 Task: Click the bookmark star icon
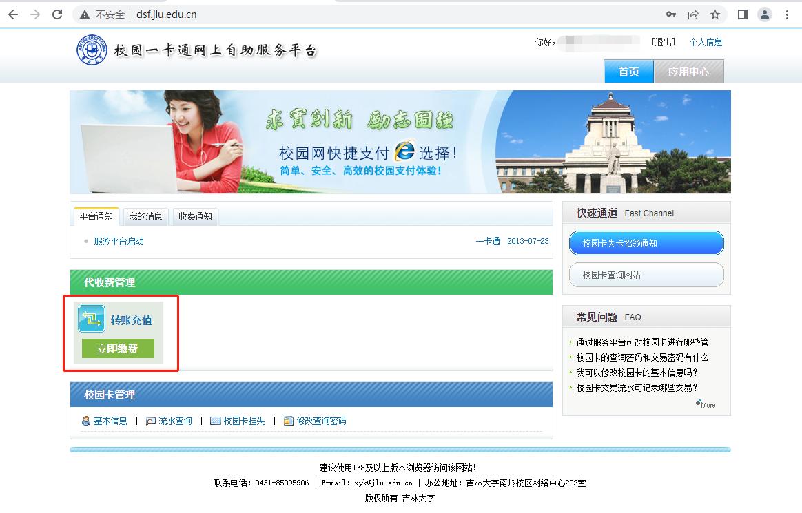tap(715, 14)
